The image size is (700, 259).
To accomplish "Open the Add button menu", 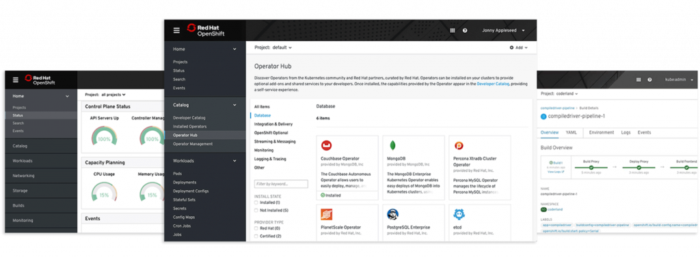I will (518, 48).
